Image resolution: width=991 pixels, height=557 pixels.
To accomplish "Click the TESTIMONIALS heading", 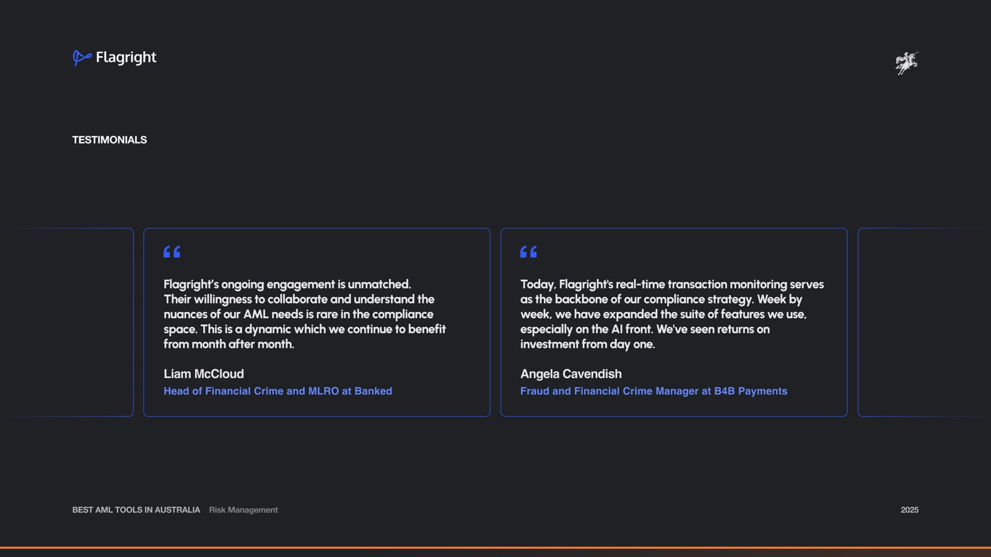I will (x=110, y=140).
